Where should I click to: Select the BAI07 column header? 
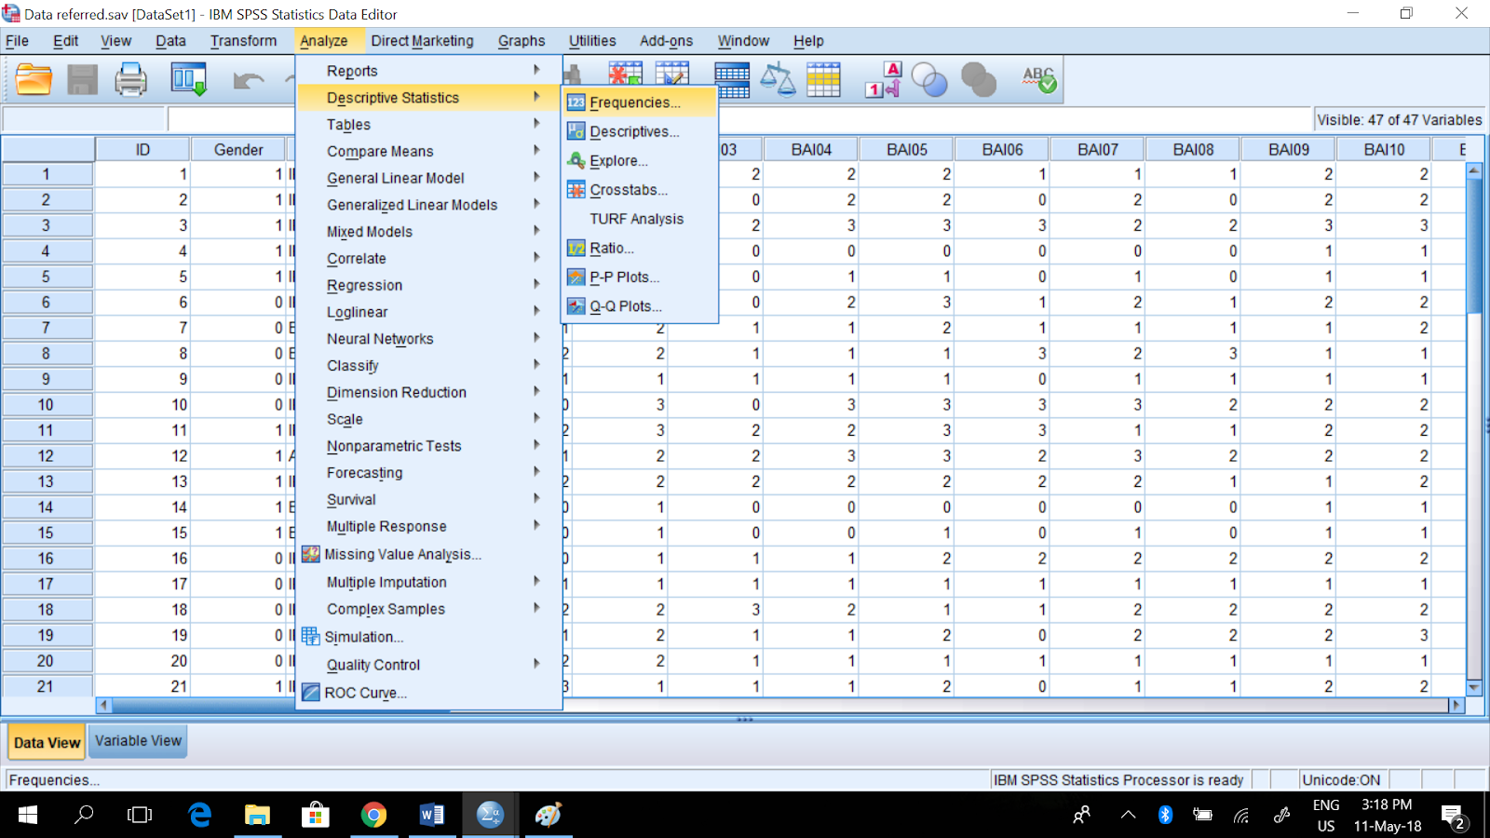point(1098,150)
